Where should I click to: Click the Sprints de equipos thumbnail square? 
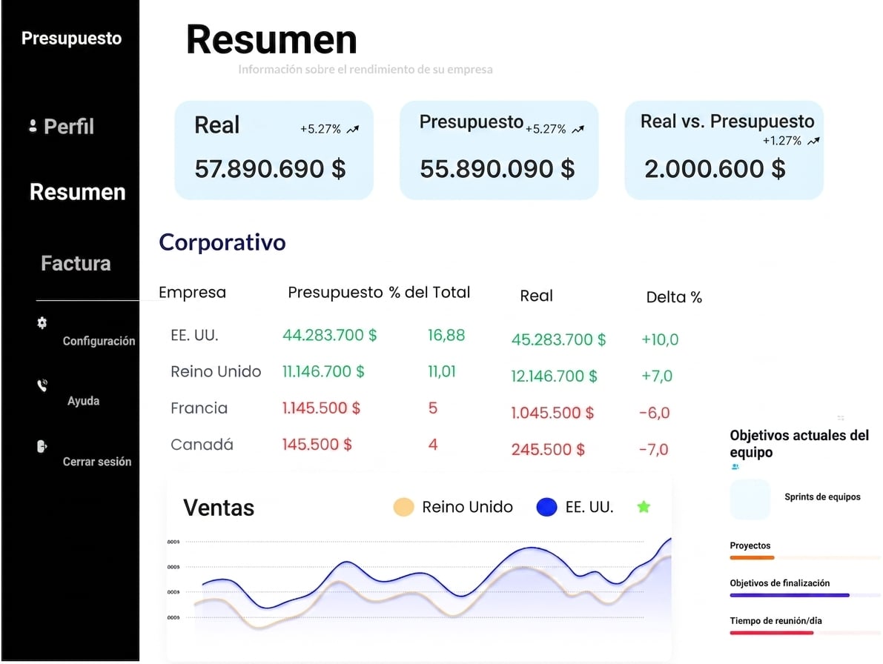(750, 499)
